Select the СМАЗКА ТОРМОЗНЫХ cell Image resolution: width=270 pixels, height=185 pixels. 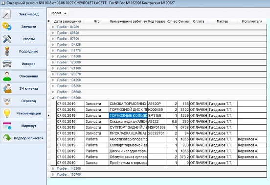pyautogui.click(x=128, y=104)
